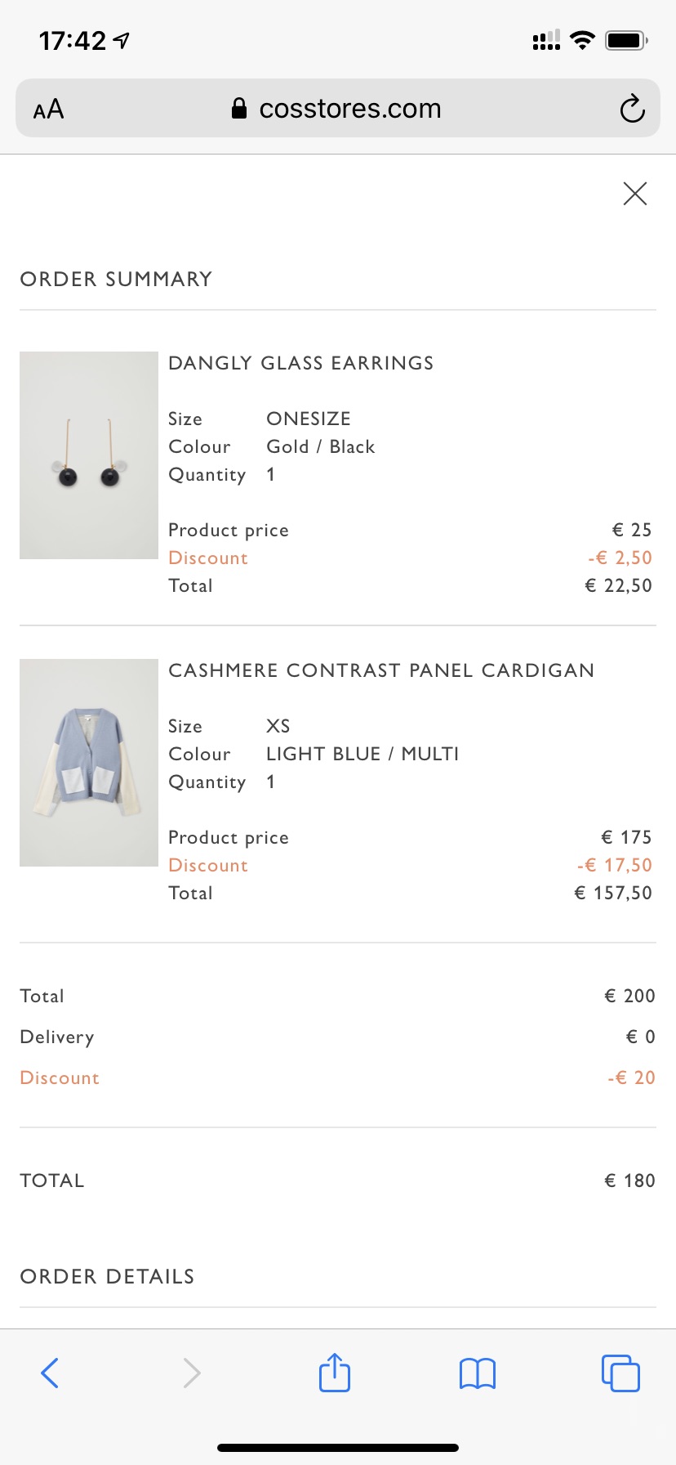This screenshot has height=1465, width=676.
Task: Open the Safari share sheet icon
Action: click(335, 1372)
